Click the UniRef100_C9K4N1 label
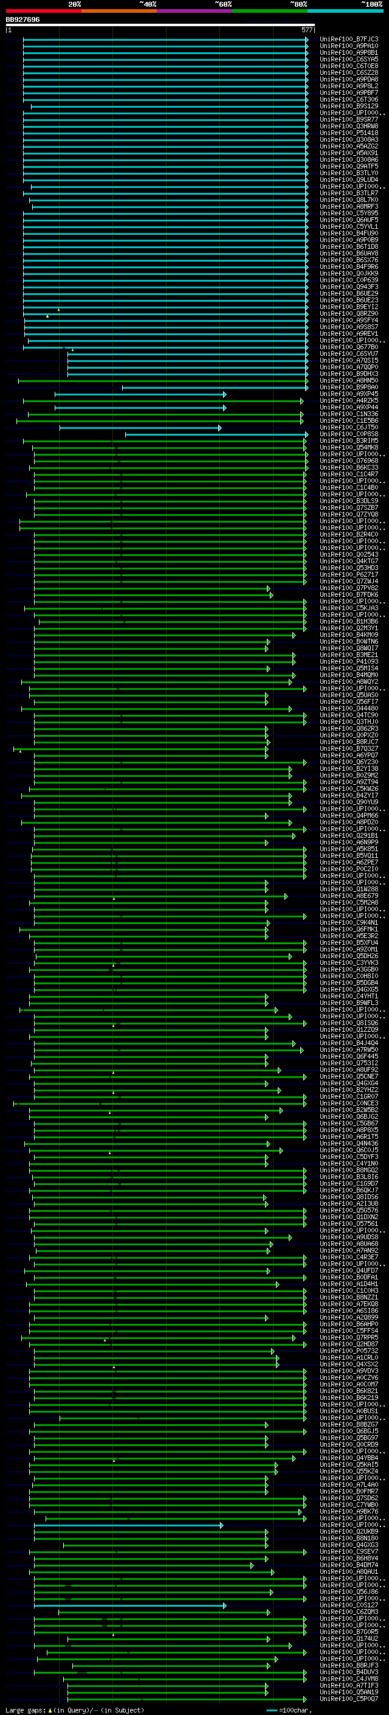The width and height of the screenshot is (389, 1715). 348,923
